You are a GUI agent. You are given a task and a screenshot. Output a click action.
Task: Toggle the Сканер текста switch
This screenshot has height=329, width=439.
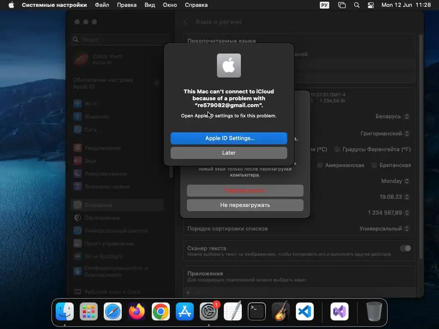(405, 248)
